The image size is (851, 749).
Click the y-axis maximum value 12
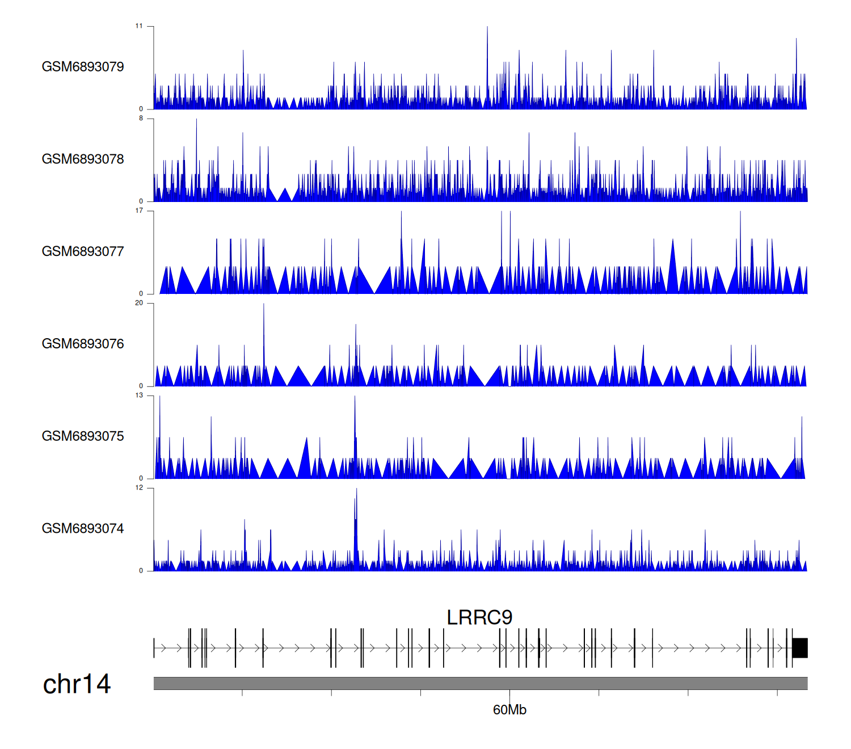click(139, 488)
